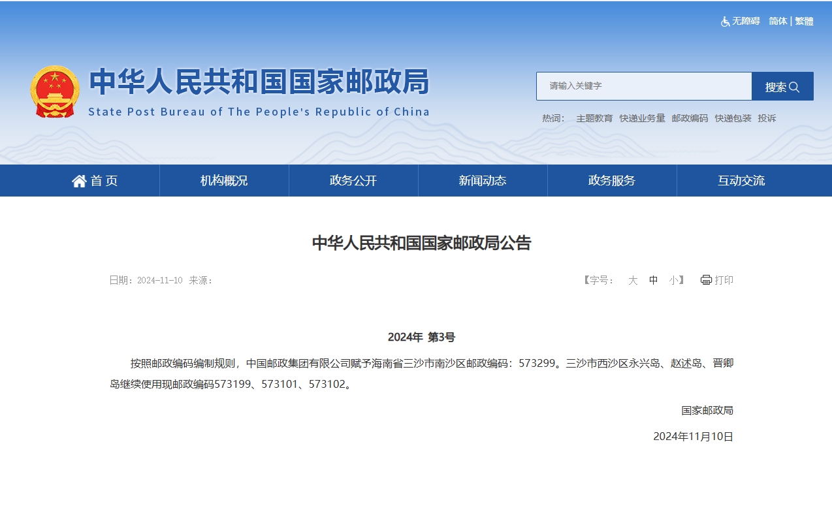
Task: Click postal code 573101 in paragraph
Action: [x=279, y=385]
